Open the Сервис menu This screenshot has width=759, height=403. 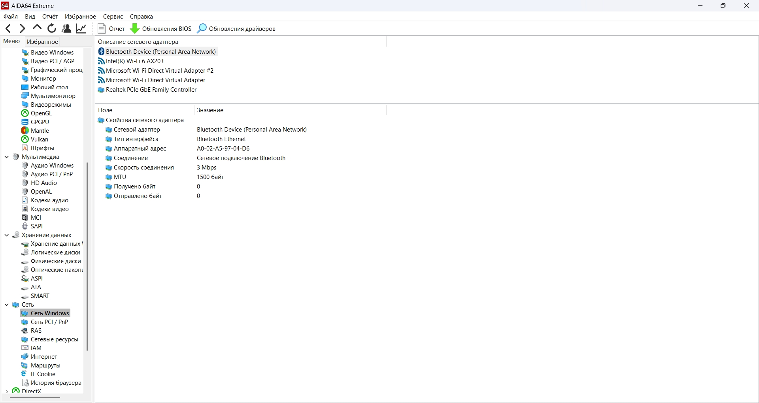pyautogui.click(x=113, y=17)
